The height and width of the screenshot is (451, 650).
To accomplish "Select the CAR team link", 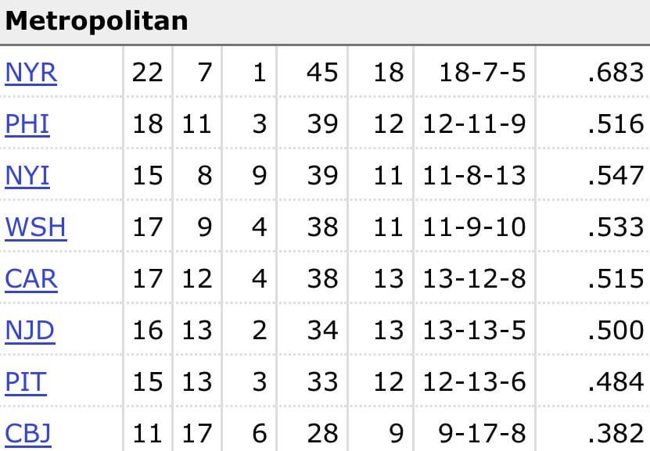I will click(x=31, y=279).
